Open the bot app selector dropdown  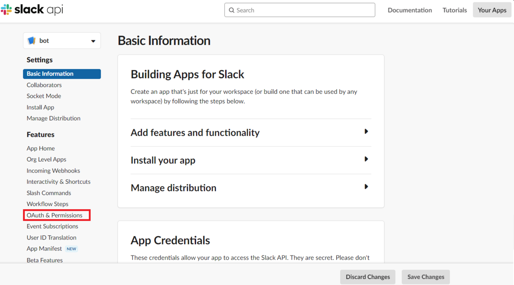(x=93, y=41)
